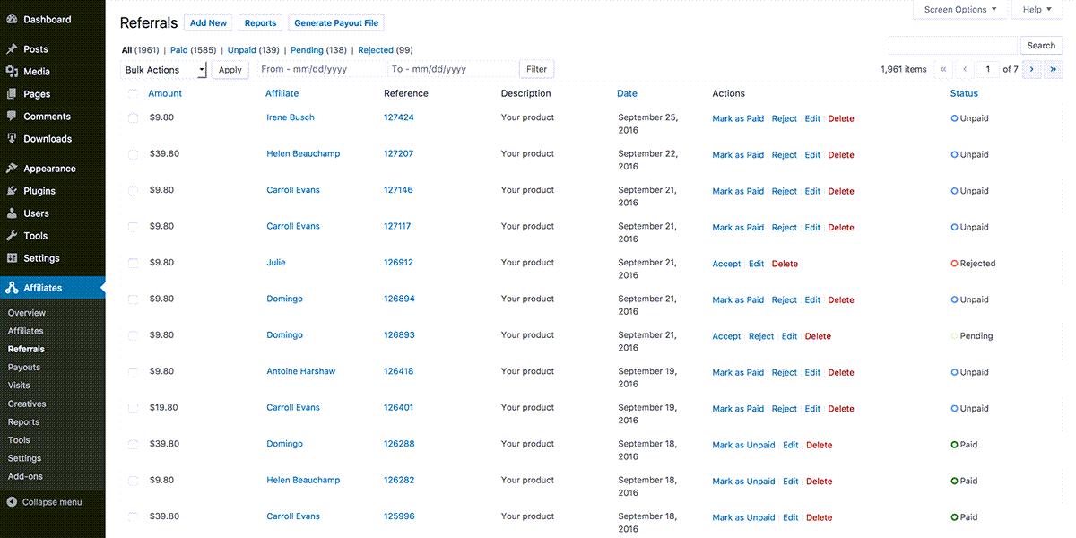Expand the Help dropdown tab
The width and height of the screenshot is (1076, 538).
pyautogui.click(x=1037, y=10)
